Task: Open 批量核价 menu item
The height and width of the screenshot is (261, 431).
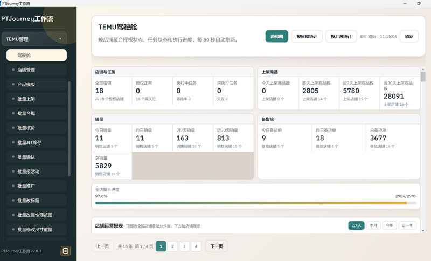Action: tap(37, 128)
